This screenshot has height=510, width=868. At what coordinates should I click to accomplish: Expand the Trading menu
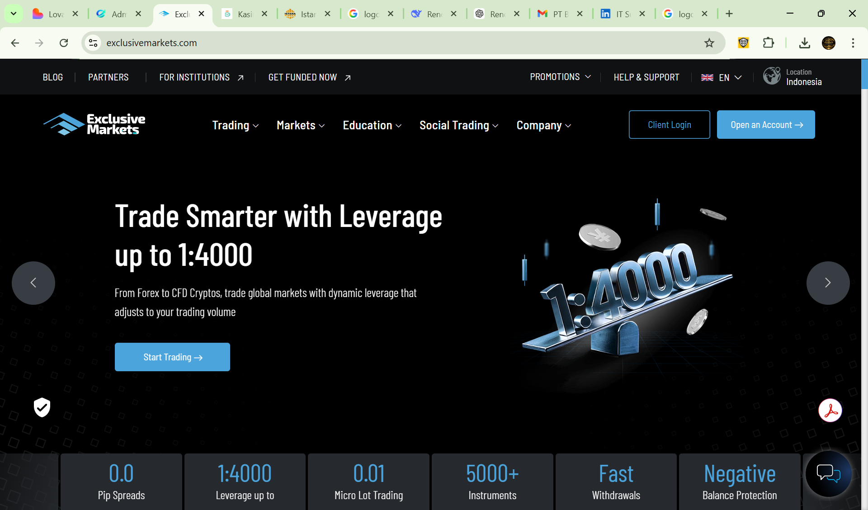[x=236, y=125]
